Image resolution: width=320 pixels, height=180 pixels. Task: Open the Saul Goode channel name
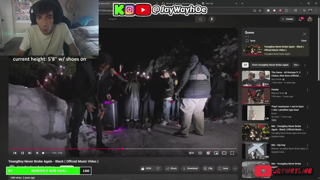(x=276, y=79)
